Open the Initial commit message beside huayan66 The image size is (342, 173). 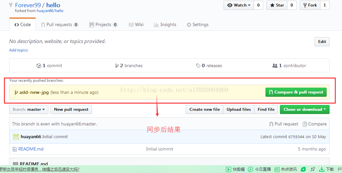55,137
